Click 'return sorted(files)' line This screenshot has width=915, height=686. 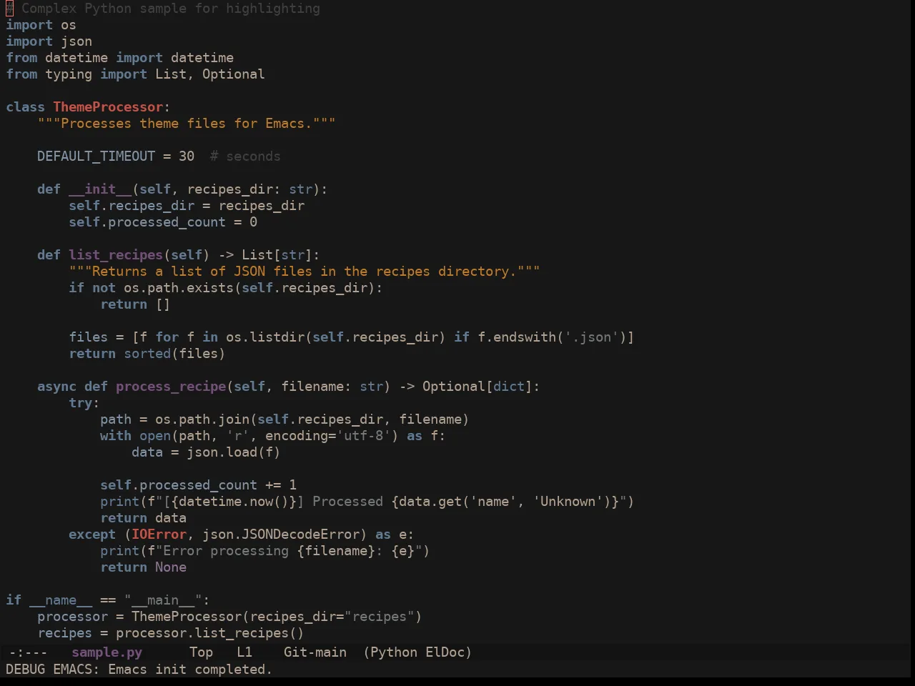(x=147, y=354)
